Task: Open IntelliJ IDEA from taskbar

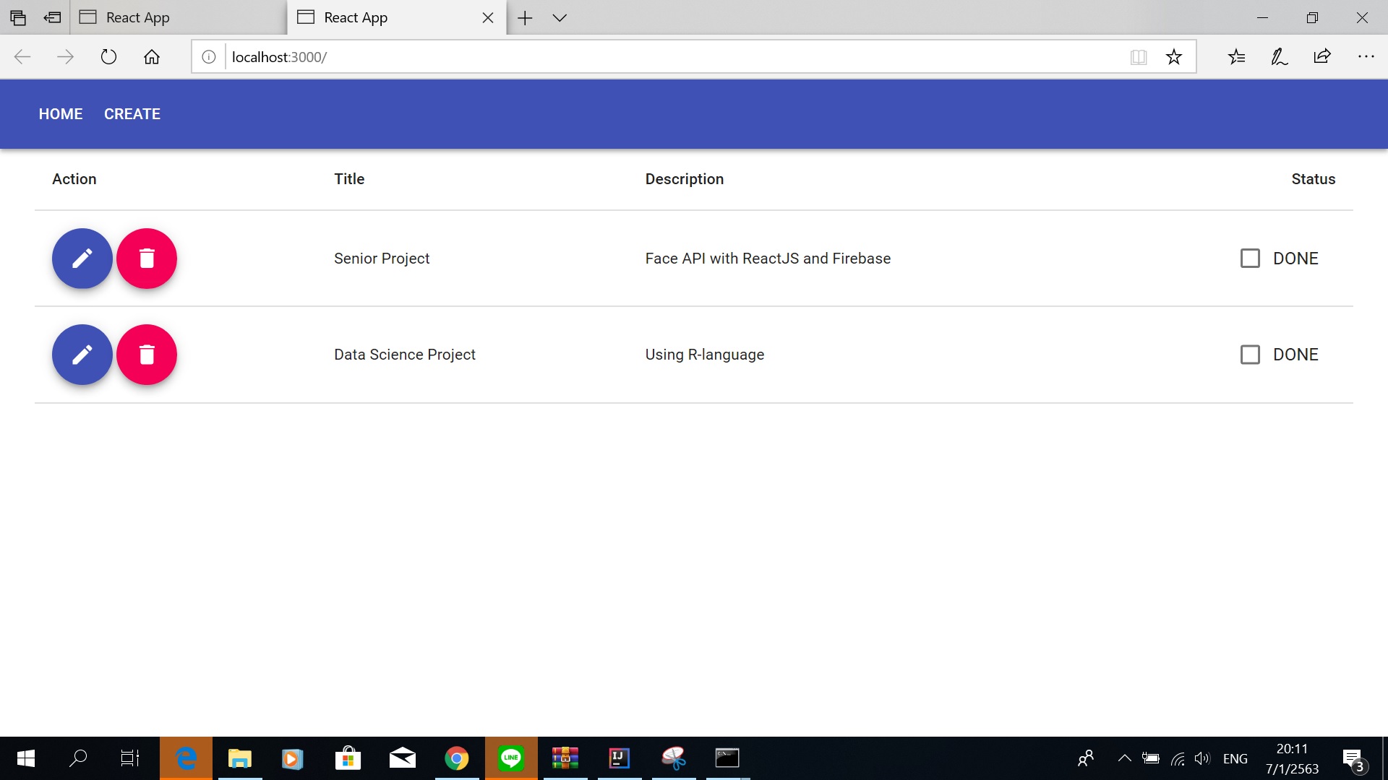Action: coord(620,758)
